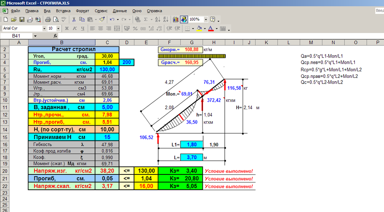
Task: Click the yellow Fill Color bucket
Action: (199, 28)
